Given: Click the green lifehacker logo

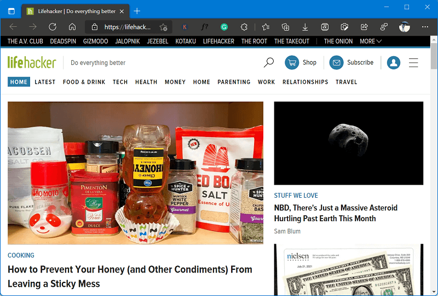Looking at the screenshot, I should [x=32, y=62].
